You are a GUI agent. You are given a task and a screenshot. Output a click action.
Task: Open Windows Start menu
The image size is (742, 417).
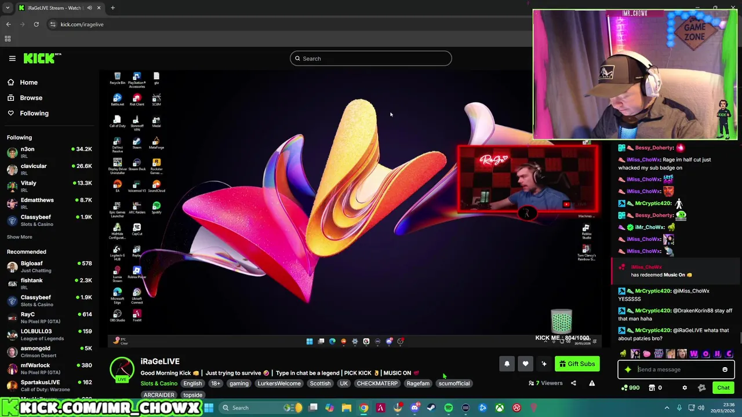click(x=209, y=408)
